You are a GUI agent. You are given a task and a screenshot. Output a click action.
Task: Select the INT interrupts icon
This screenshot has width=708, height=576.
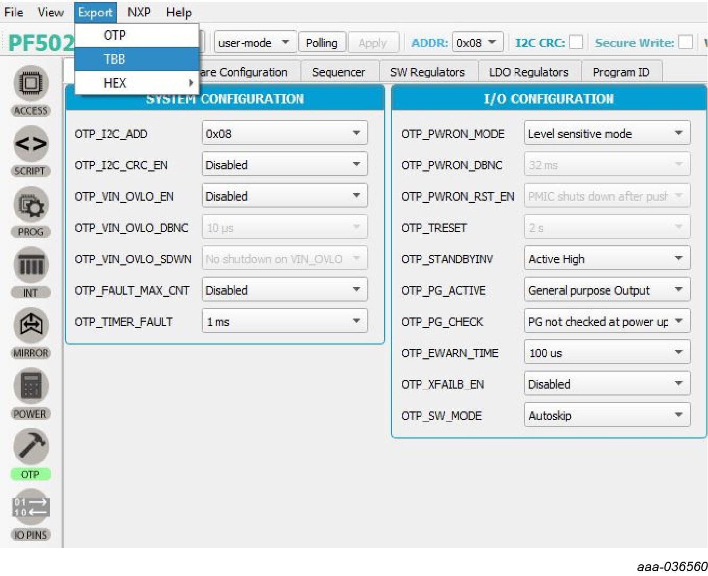pyautogui.click(x=30, y=265)
